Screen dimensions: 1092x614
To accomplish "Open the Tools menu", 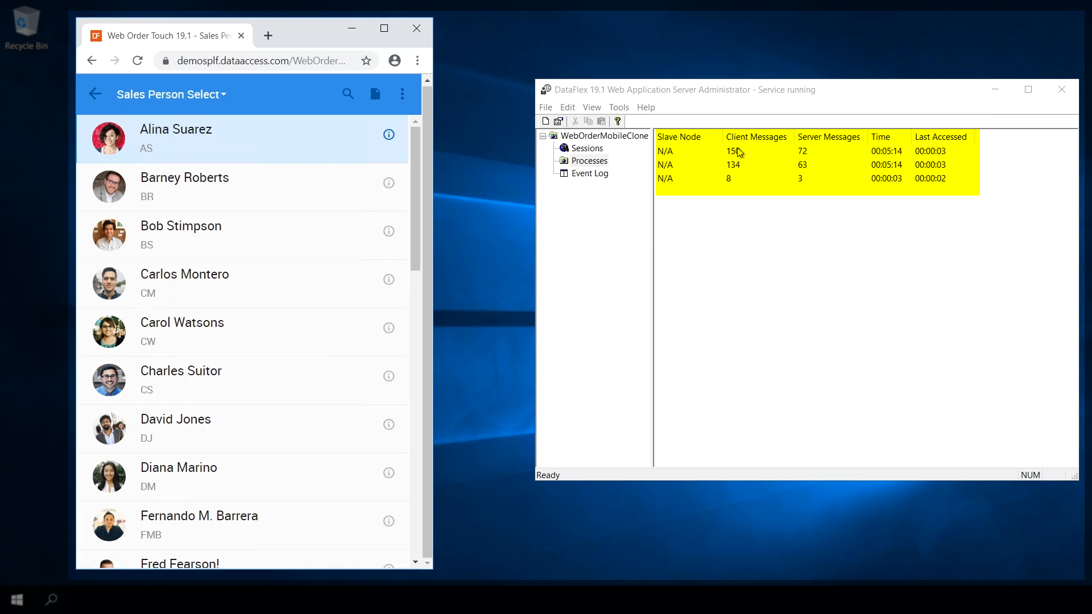I will pos(619,107).
